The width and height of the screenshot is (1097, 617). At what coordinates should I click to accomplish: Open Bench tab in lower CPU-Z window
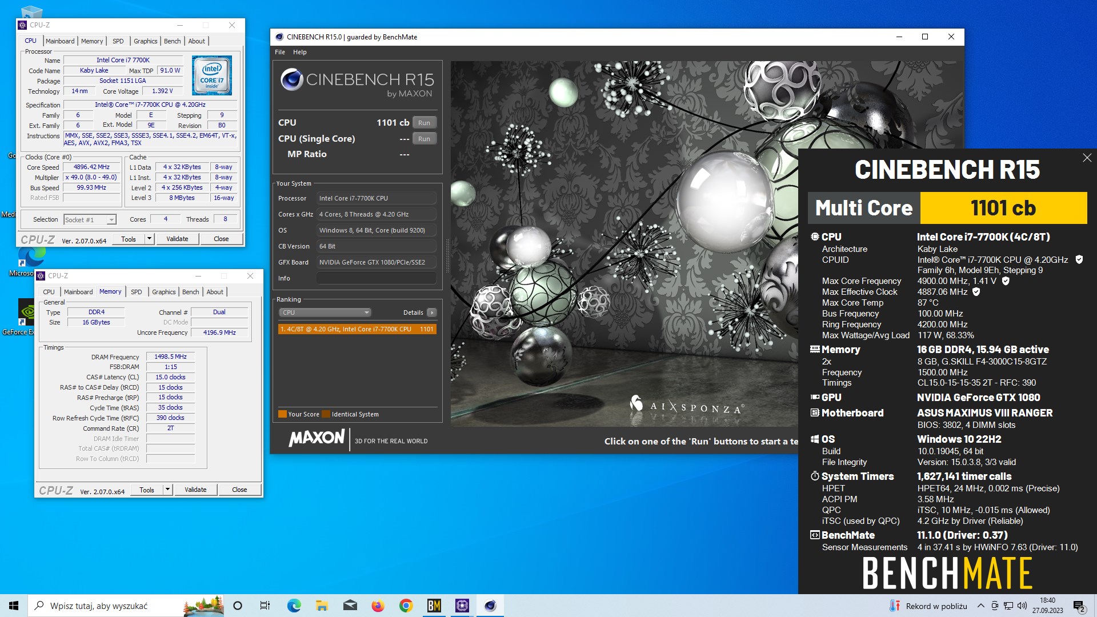tap(190, 292)
